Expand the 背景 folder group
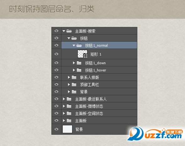185x146 pixels. coord(69,92)
